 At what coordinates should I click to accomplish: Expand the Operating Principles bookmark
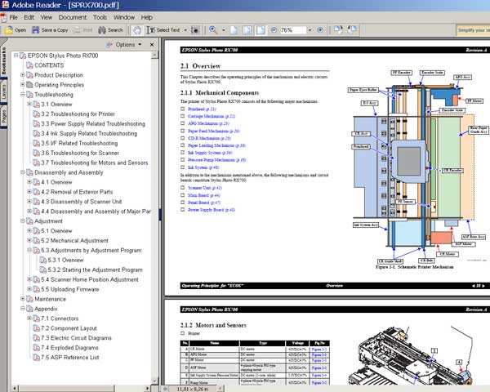[x=23, y=85]
